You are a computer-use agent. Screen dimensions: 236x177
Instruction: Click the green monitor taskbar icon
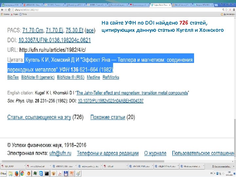pyautogui.click(x=35, y=174)
